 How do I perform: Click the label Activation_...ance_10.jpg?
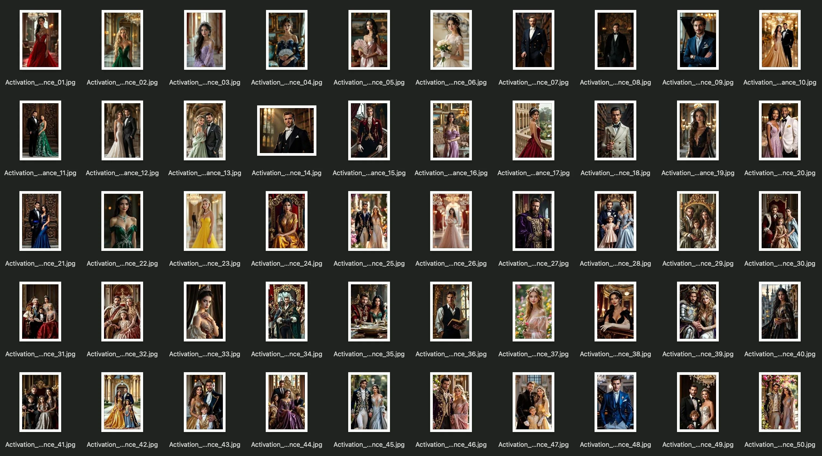(x=780, y=82)
